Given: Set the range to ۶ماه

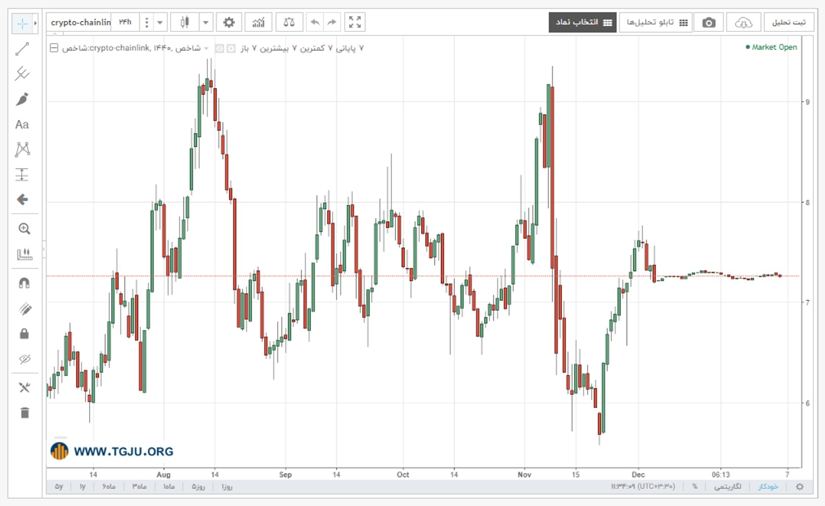Looking at the screenshot, I should click(109, 487).
